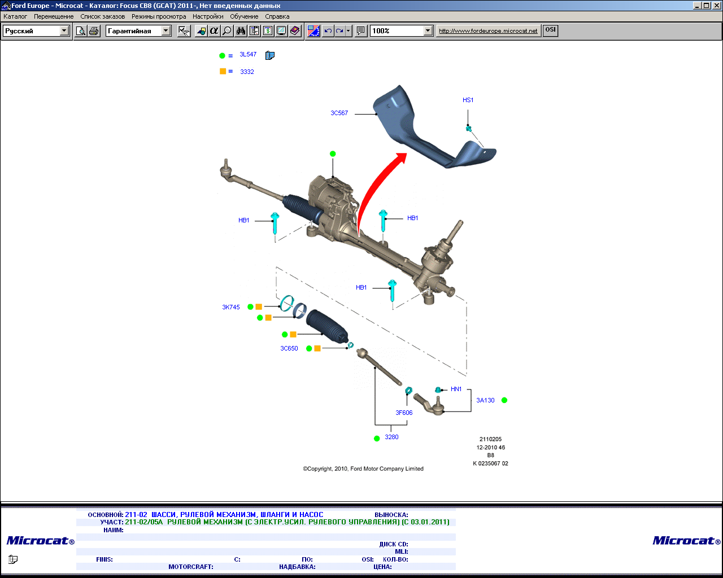Click the Ford Motor Company copyright text
This screenshot has height=578, width=723.
coord(363,469)
